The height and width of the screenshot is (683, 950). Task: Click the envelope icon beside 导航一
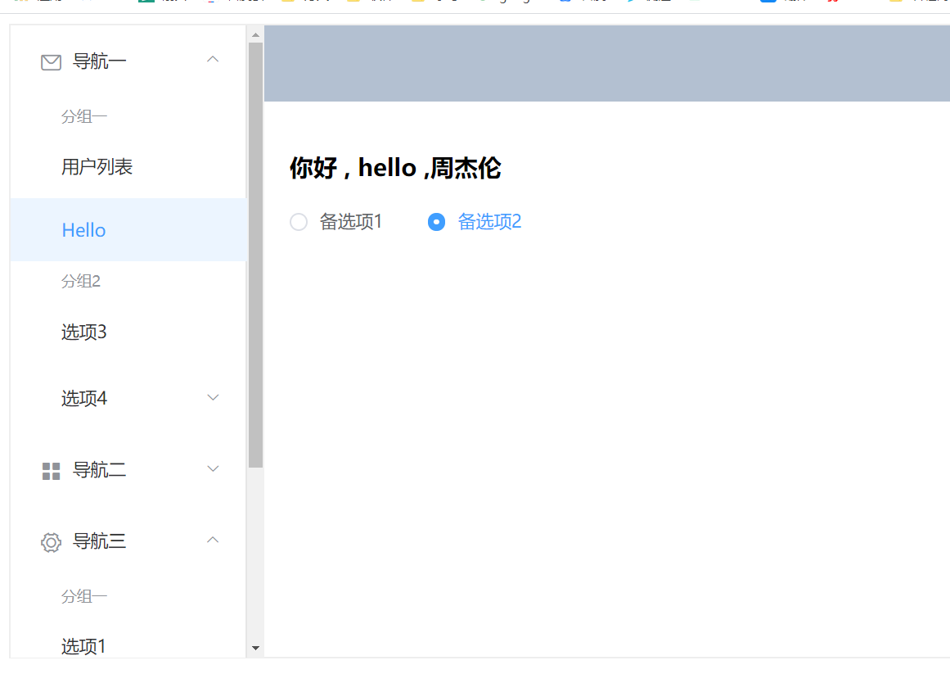[51, 62]
